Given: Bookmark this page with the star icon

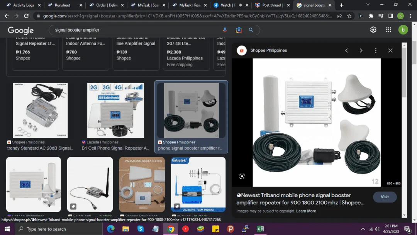Looking at the screenshot, I should pos(349,16).
